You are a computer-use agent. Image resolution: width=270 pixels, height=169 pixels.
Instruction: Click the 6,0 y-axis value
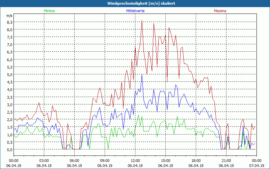point(9,59)
